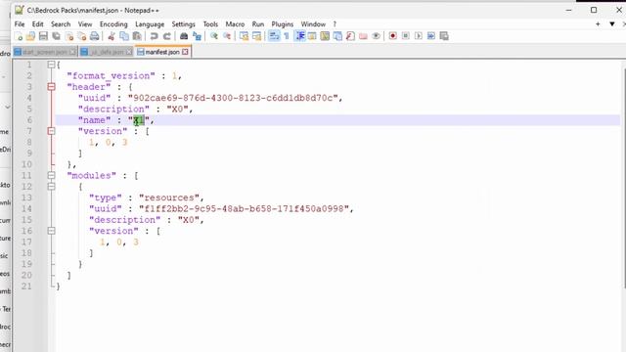
Task: Run macro multiple times icon
Action: click(431, 36)
